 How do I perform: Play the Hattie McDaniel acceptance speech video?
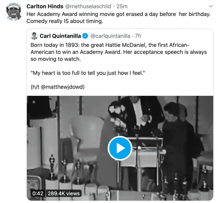pos(120,148)
